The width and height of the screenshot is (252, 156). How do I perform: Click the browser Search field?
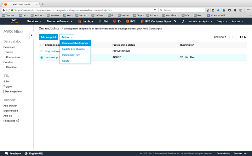[x=182, y=10]
